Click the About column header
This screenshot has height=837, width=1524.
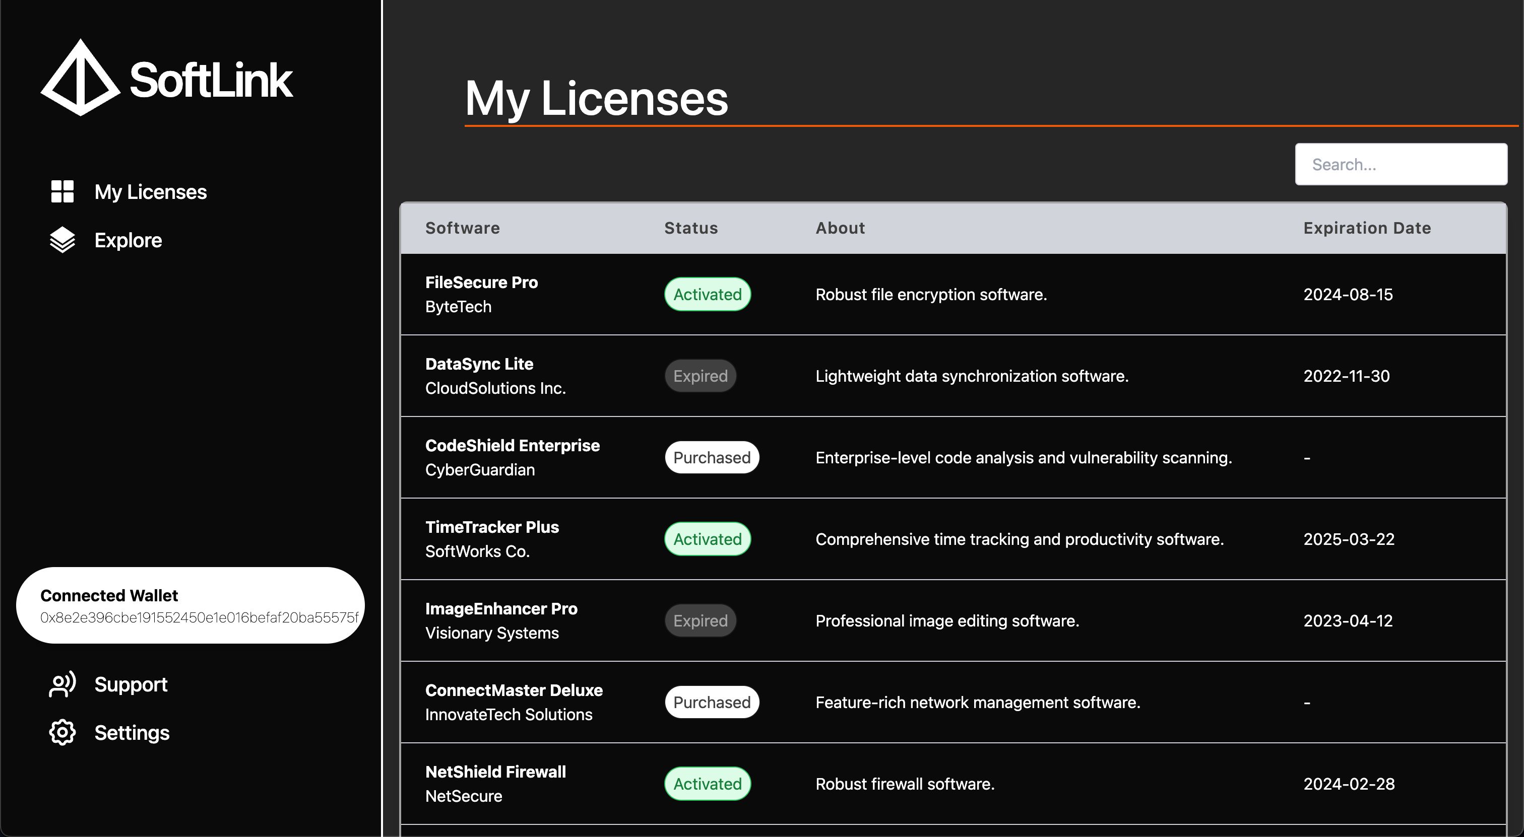[x=840, y=228]
